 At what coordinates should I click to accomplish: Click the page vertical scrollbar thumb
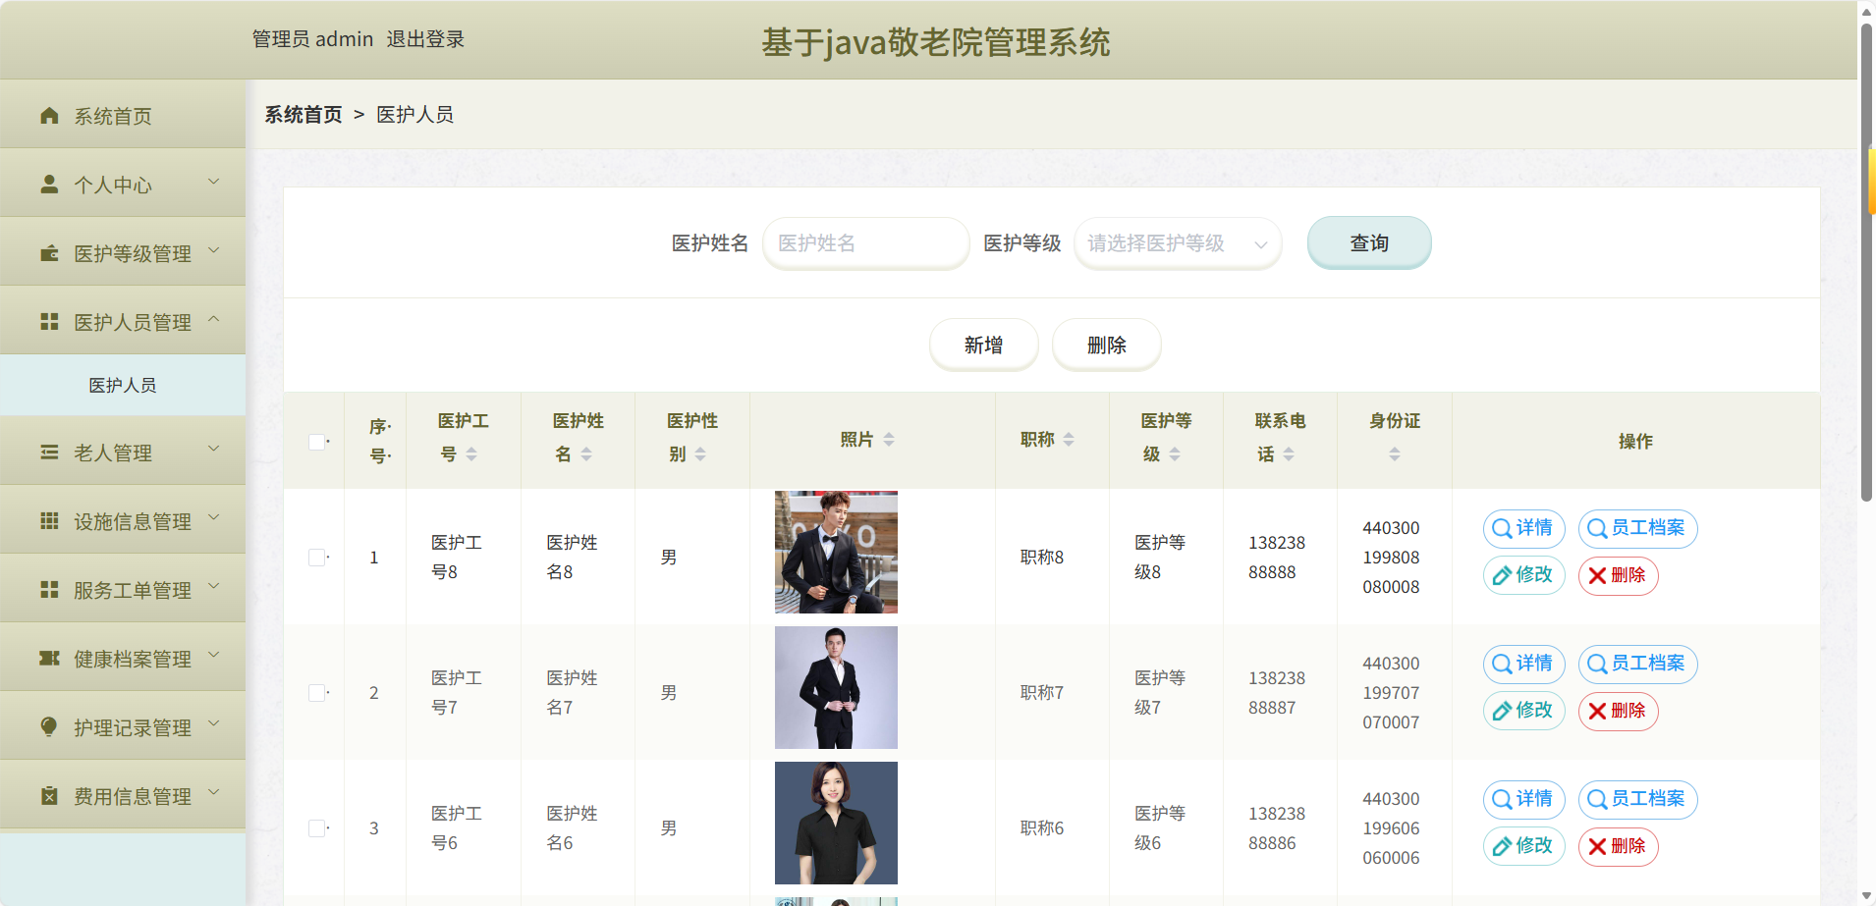1866,262
